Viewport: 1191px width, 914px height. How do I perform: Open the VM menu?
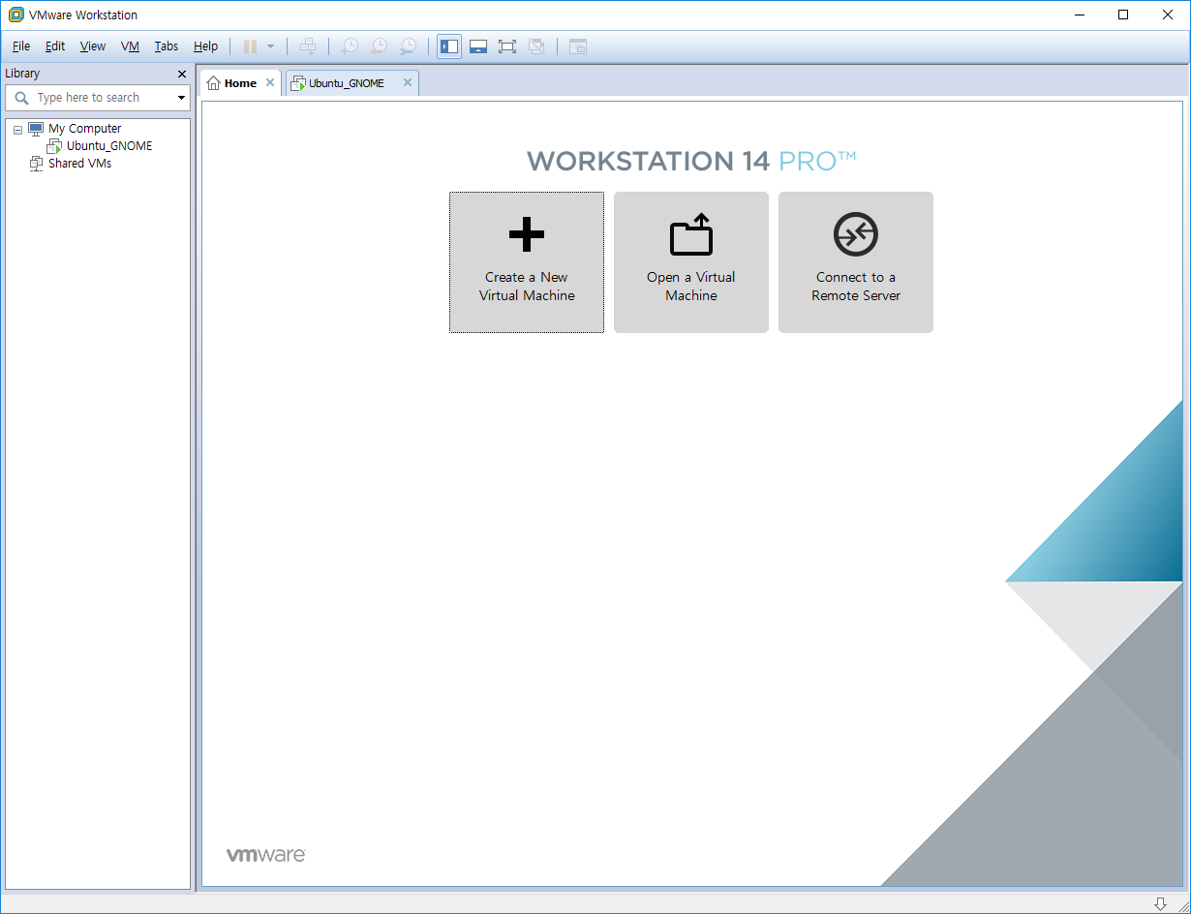[131, 46]
